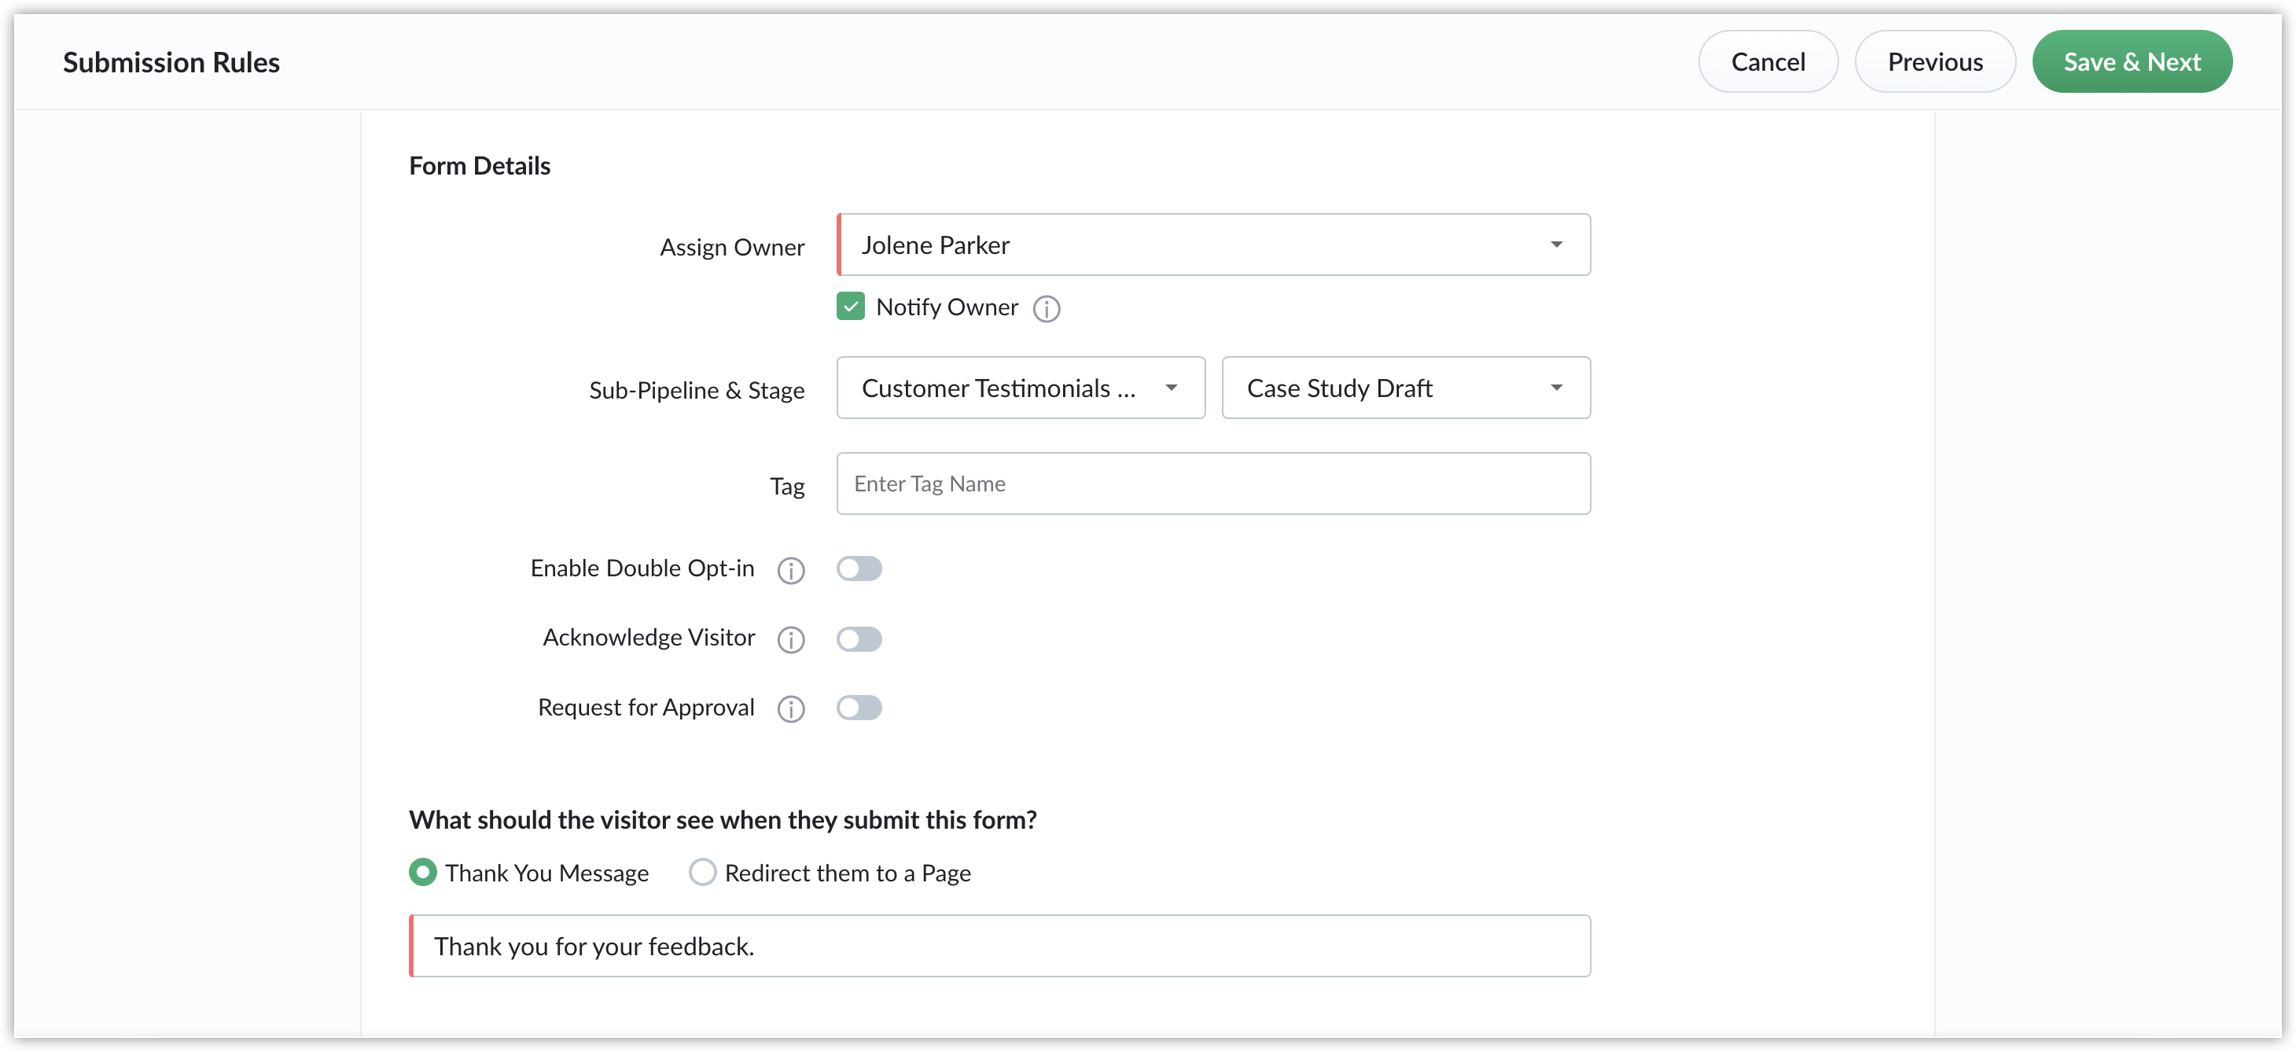Click the thank you message text field

(x=999, y=946)
